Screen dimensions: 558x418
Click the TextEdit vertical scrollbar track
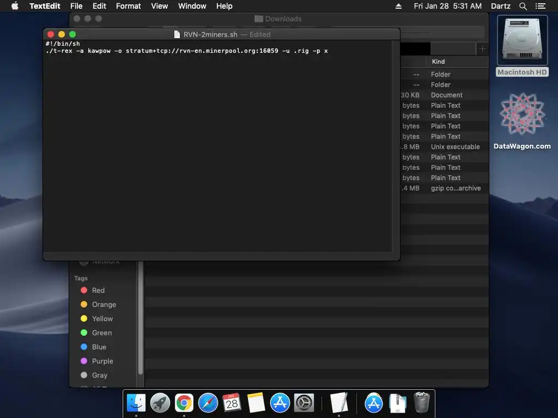click(x=396, y=146)
